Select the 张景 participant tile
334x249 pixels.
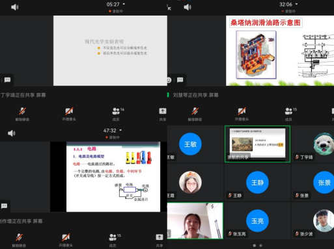313,183
